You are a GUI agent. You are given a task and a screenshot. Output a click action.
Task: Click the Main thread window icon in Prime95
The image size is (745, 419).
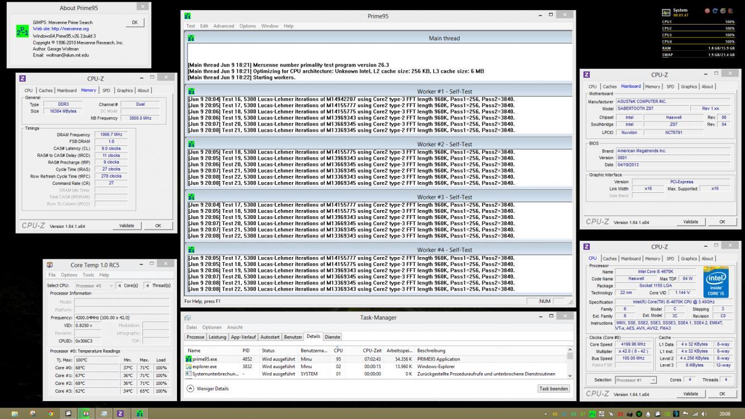pyautogui.click(x=191, y=38)
